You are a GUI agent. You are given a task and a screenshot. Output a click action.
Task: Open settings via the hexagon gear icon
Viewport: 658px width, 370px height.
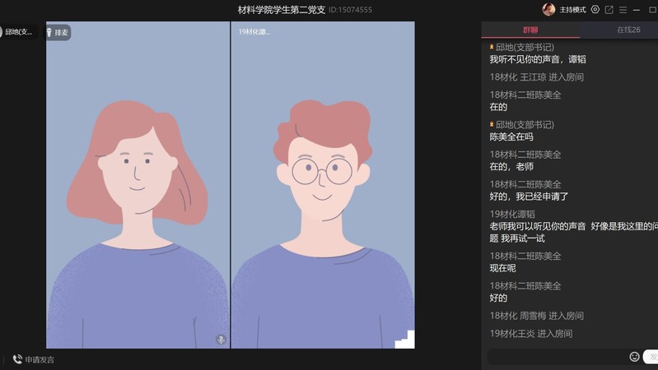click(595, 10)
